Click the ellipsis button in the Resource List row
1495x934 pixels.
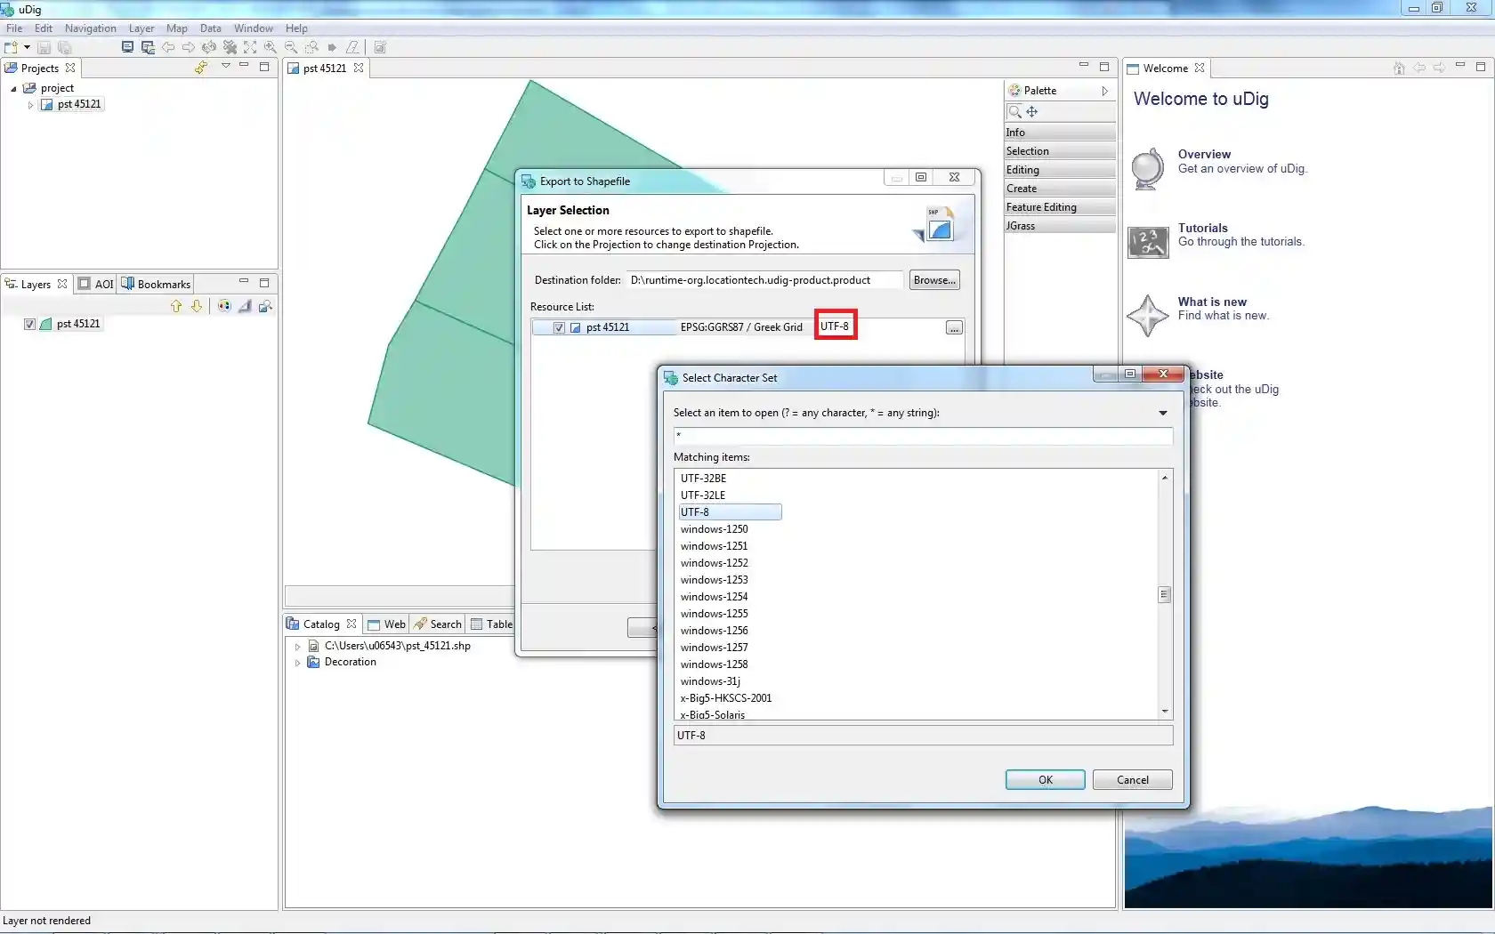click(x=954, y=328)
